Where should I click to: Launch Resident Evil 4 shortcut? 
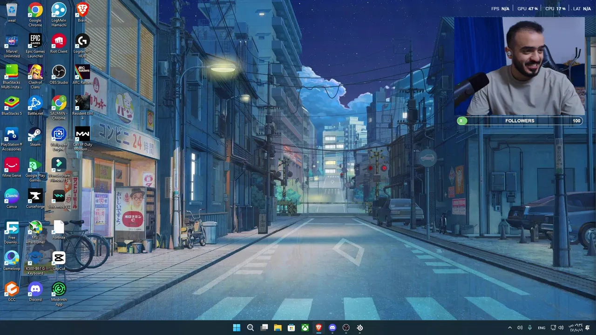click(x=82, y=108)
